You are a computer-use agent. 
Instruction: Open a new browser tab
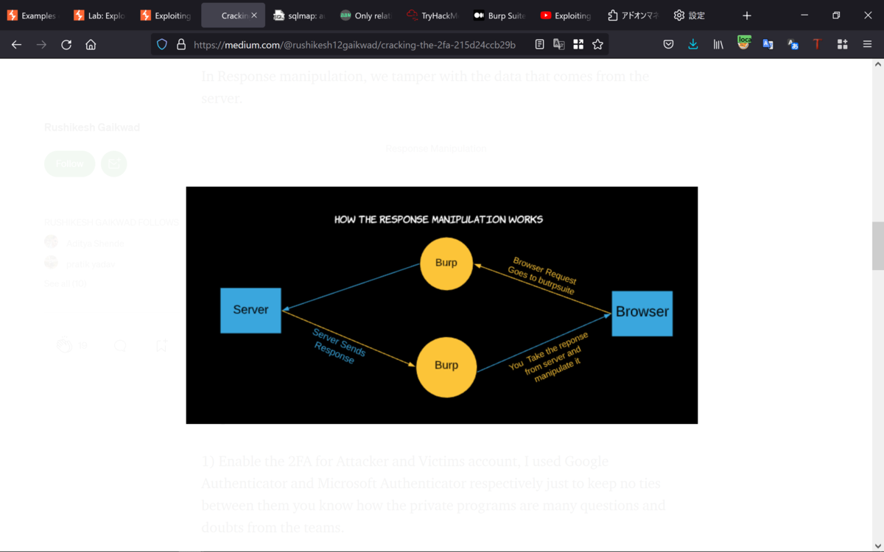[746, 15]
